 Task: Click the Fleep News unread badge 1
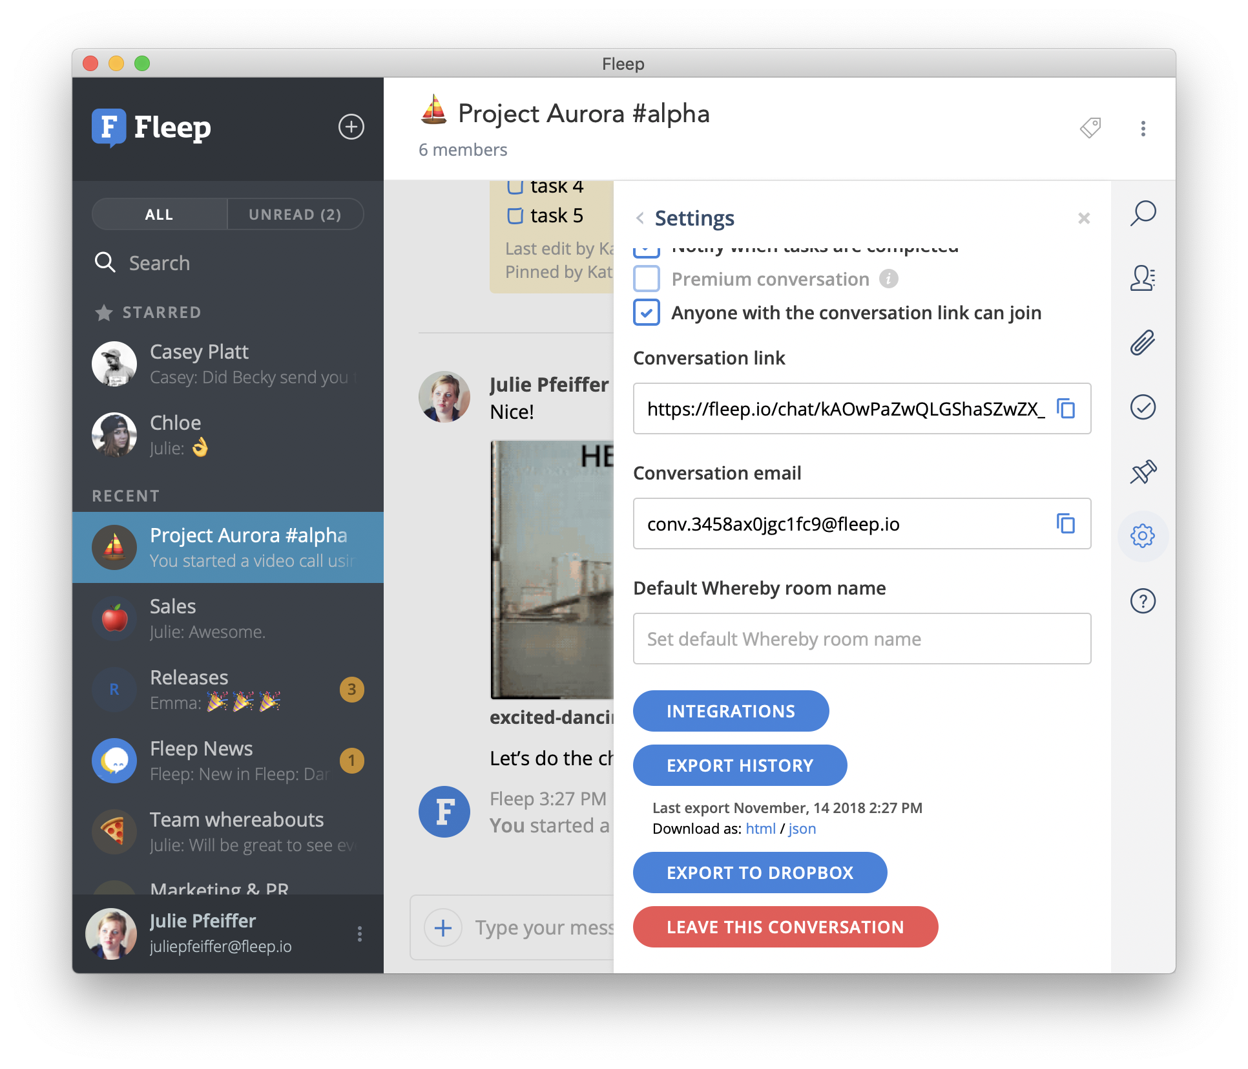click(x=352, y=761)
